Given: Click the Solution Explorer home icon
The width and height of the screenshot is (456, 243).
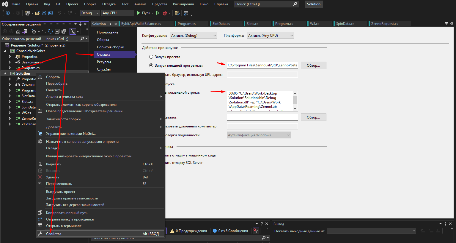Looking at the screenshot, I should tap(18, 31).
